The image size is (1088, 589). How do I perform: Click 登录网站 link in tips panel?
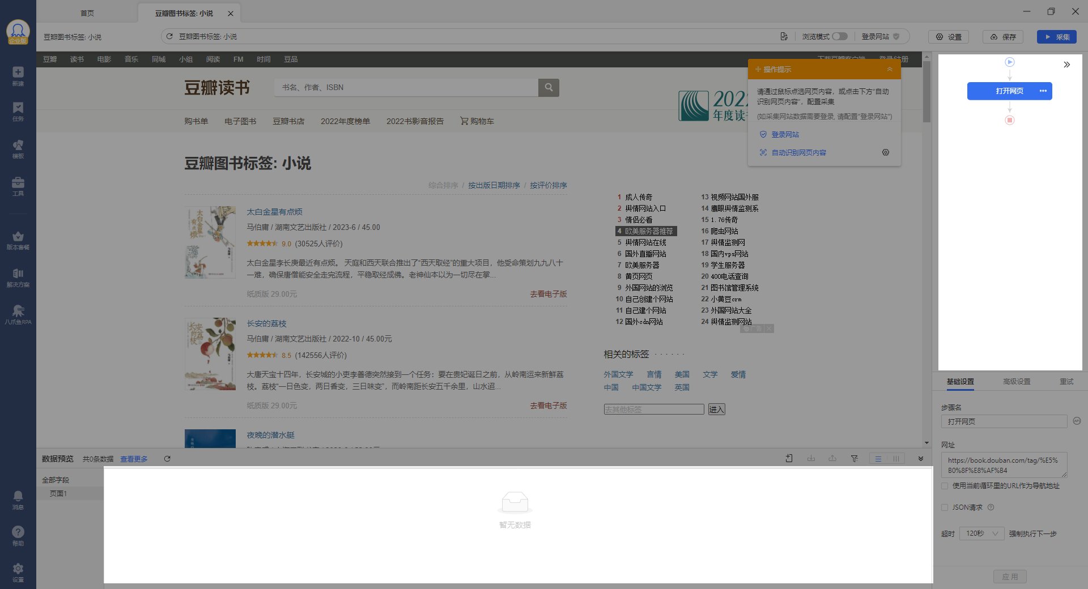[x=785, y=135]
